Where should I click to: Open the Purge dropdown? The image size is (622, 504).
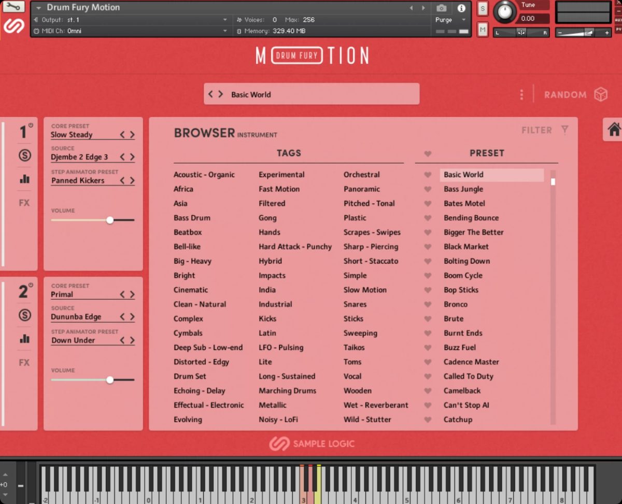tap(450, 20)
